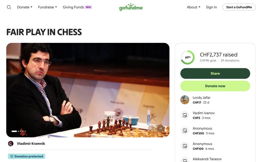Go back with previous image arrow
261x162 pixels.
click(152, 128)
